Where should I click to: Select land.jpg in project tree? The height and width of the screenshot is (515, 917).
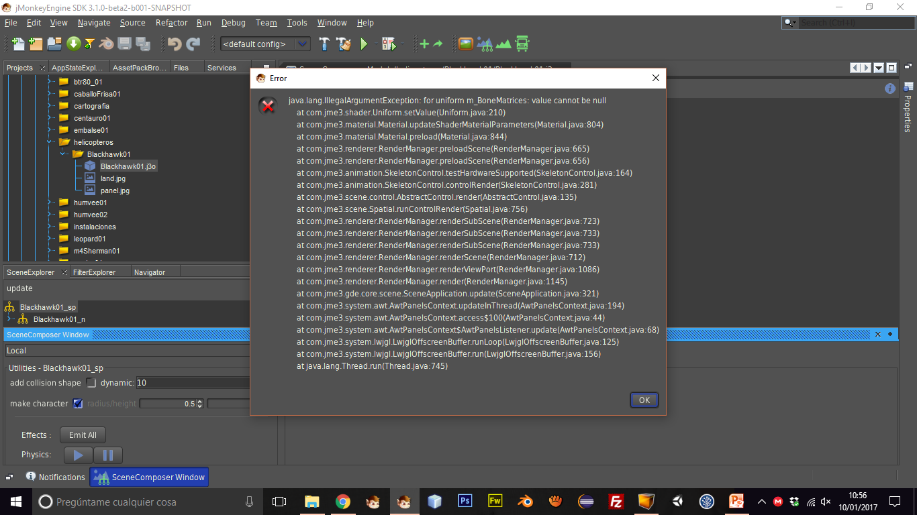[113, 178]
